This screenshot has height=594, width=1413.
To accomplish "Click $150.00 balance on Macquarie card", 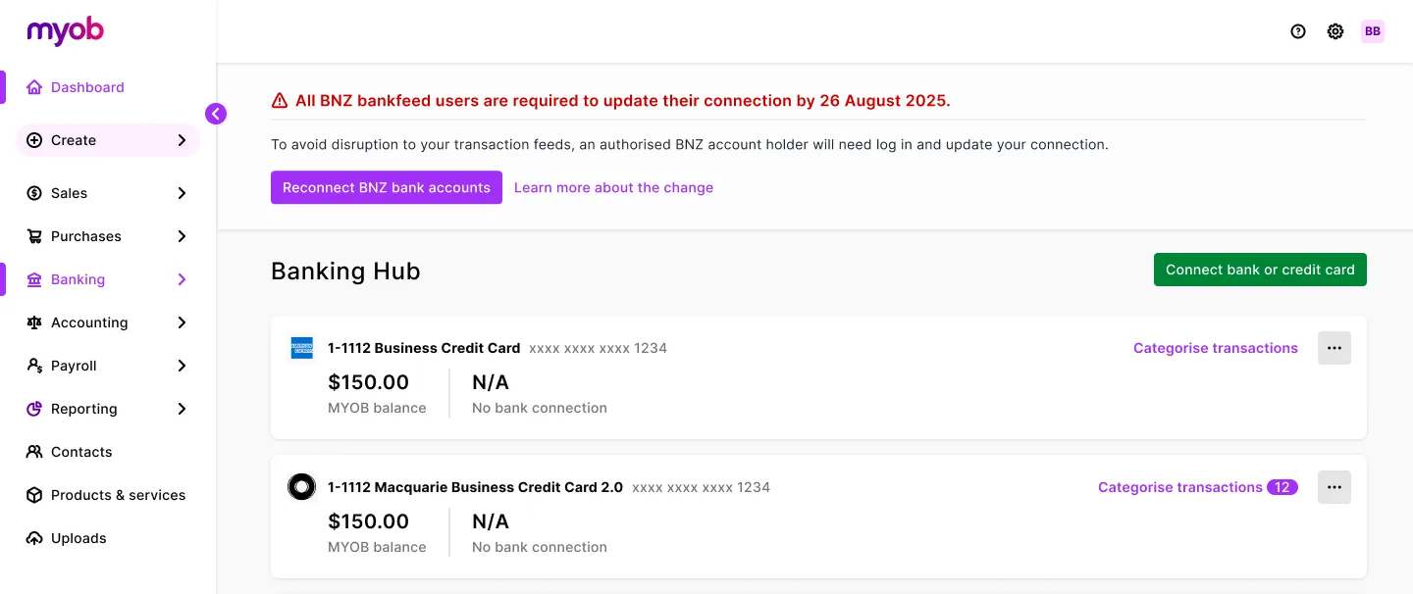I will tap(368, 521).
